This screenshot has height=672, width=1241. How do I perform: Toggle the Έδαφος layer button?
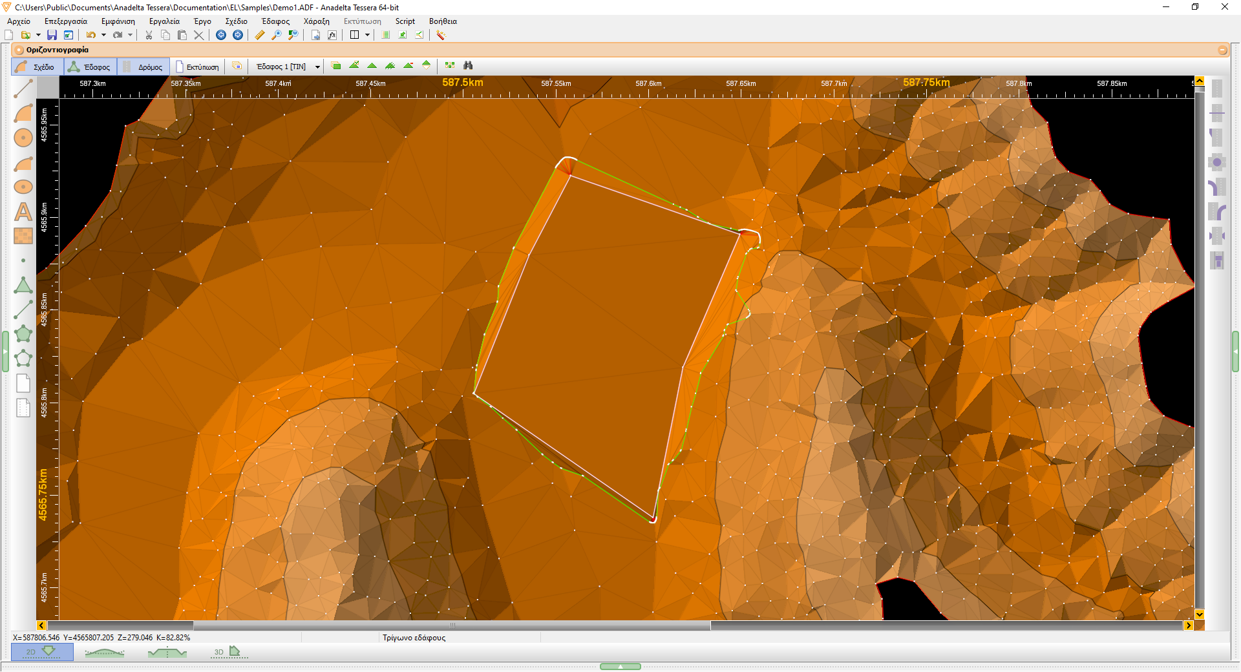pyautogui.click(x=90, y=67)
